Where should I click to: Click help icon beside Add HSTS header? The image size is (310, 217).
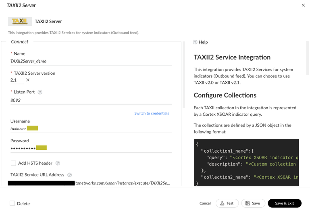[x=58, y=163]
